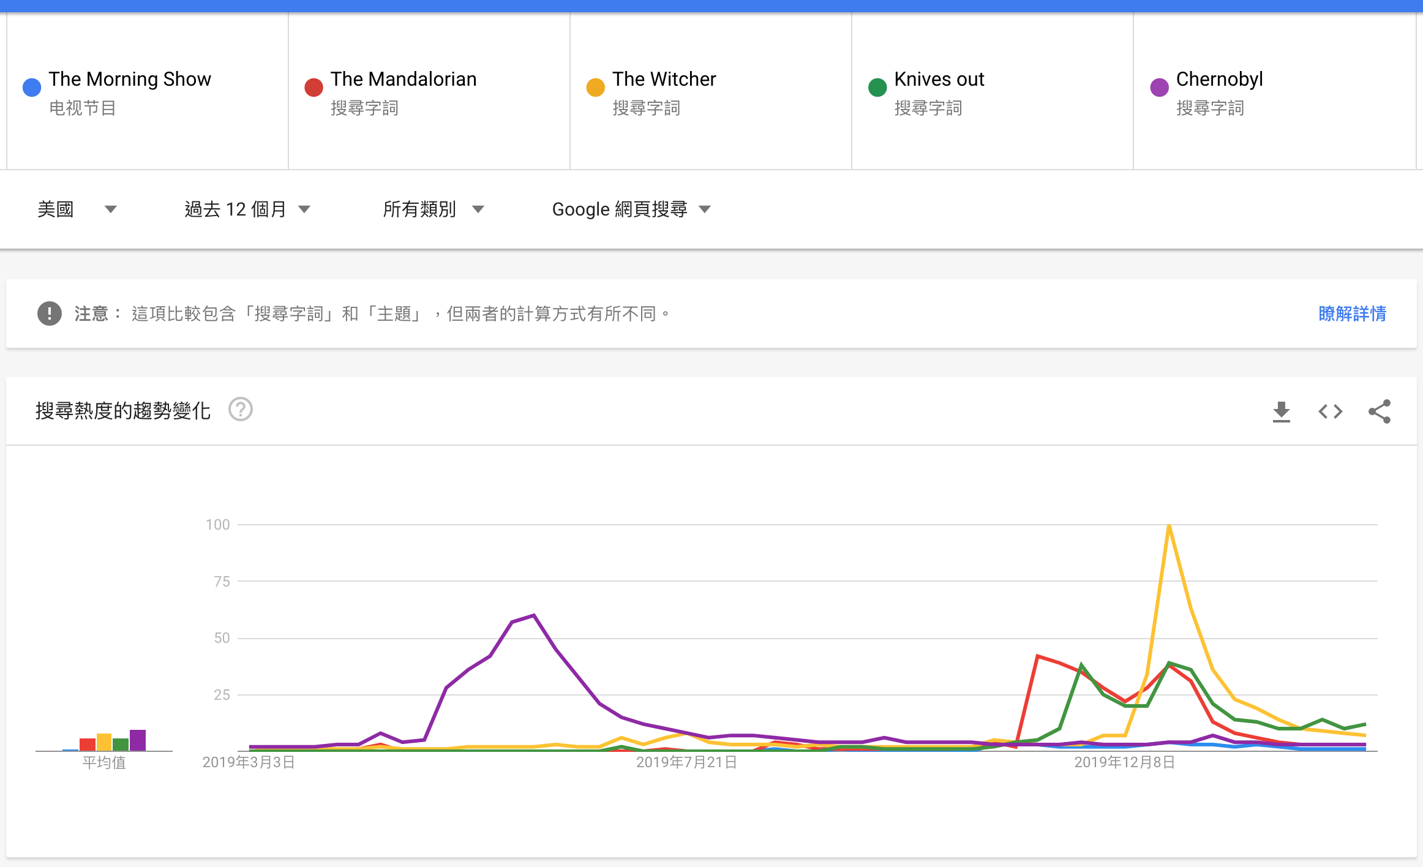Click the 2019年7月21日 axis label
The height and width of the screenshot is (867, 1423).
tap(686, 762)
